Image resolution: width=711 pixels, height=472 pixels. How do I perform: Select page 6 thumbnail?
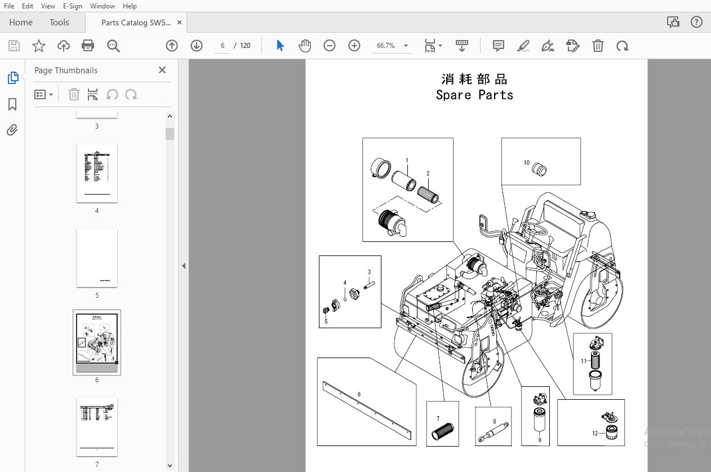[x=97, y=342]
